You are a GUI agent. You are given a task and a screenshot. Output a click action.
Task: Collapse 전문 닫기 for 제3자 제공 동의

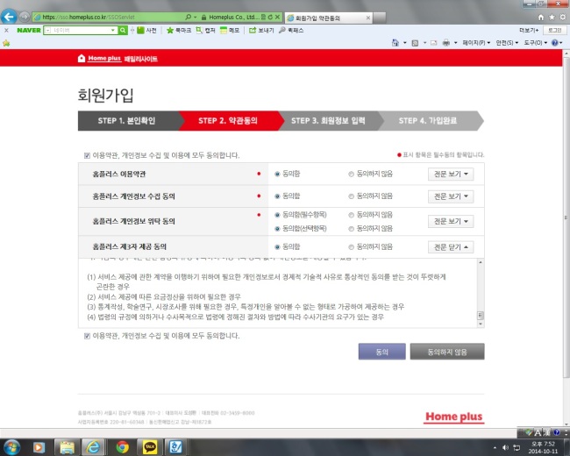tap(451, 247)
